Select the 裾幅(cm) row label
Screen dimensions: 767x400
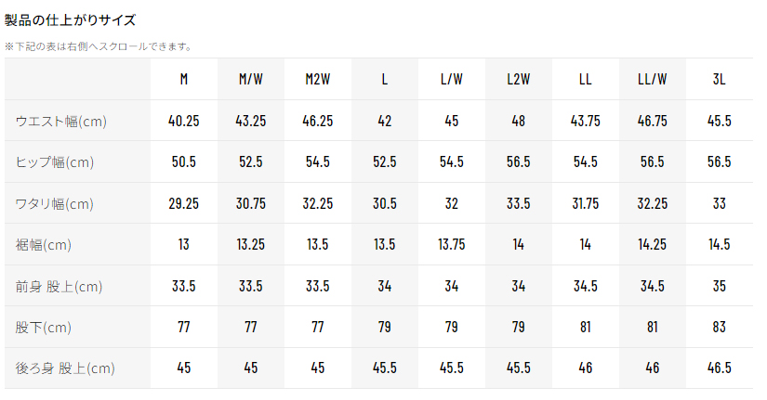point(44,245)
